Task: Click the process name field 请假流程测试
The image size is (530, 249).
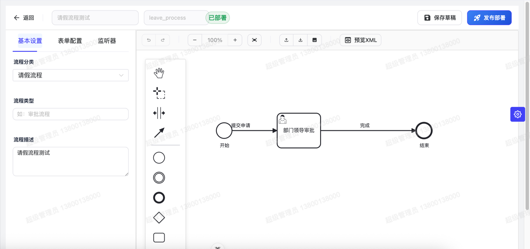Action: [95, 18]
